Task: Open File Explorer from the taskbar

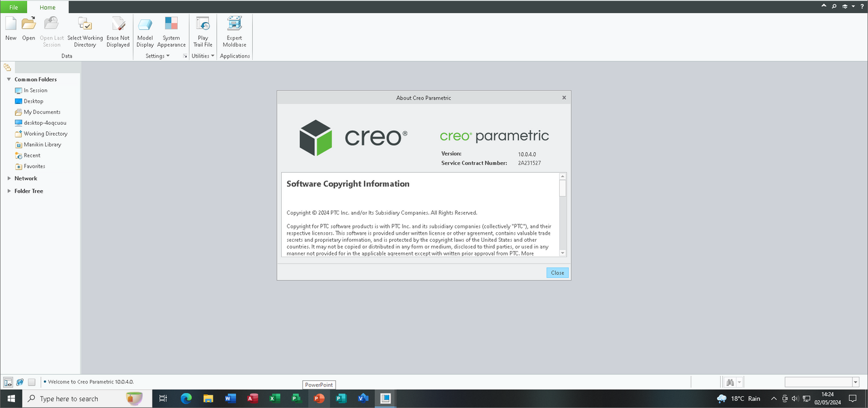Action: tap(208, 398)
